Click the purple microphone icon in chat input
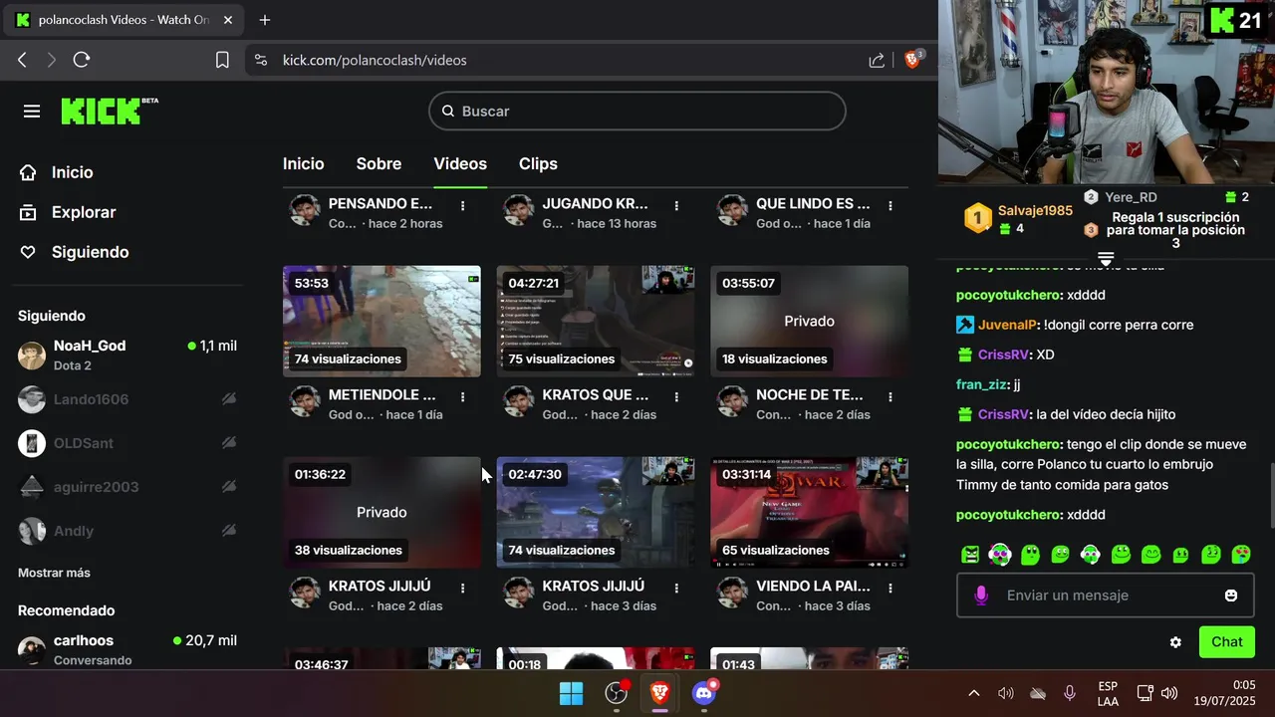The height and width of the screenshot is (717, 1275). [981, 596]
